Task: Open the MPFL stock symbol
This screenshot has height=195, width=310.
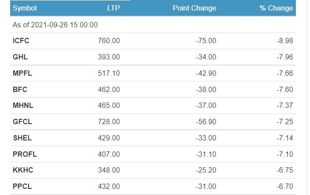Action: tap(23, 73)
